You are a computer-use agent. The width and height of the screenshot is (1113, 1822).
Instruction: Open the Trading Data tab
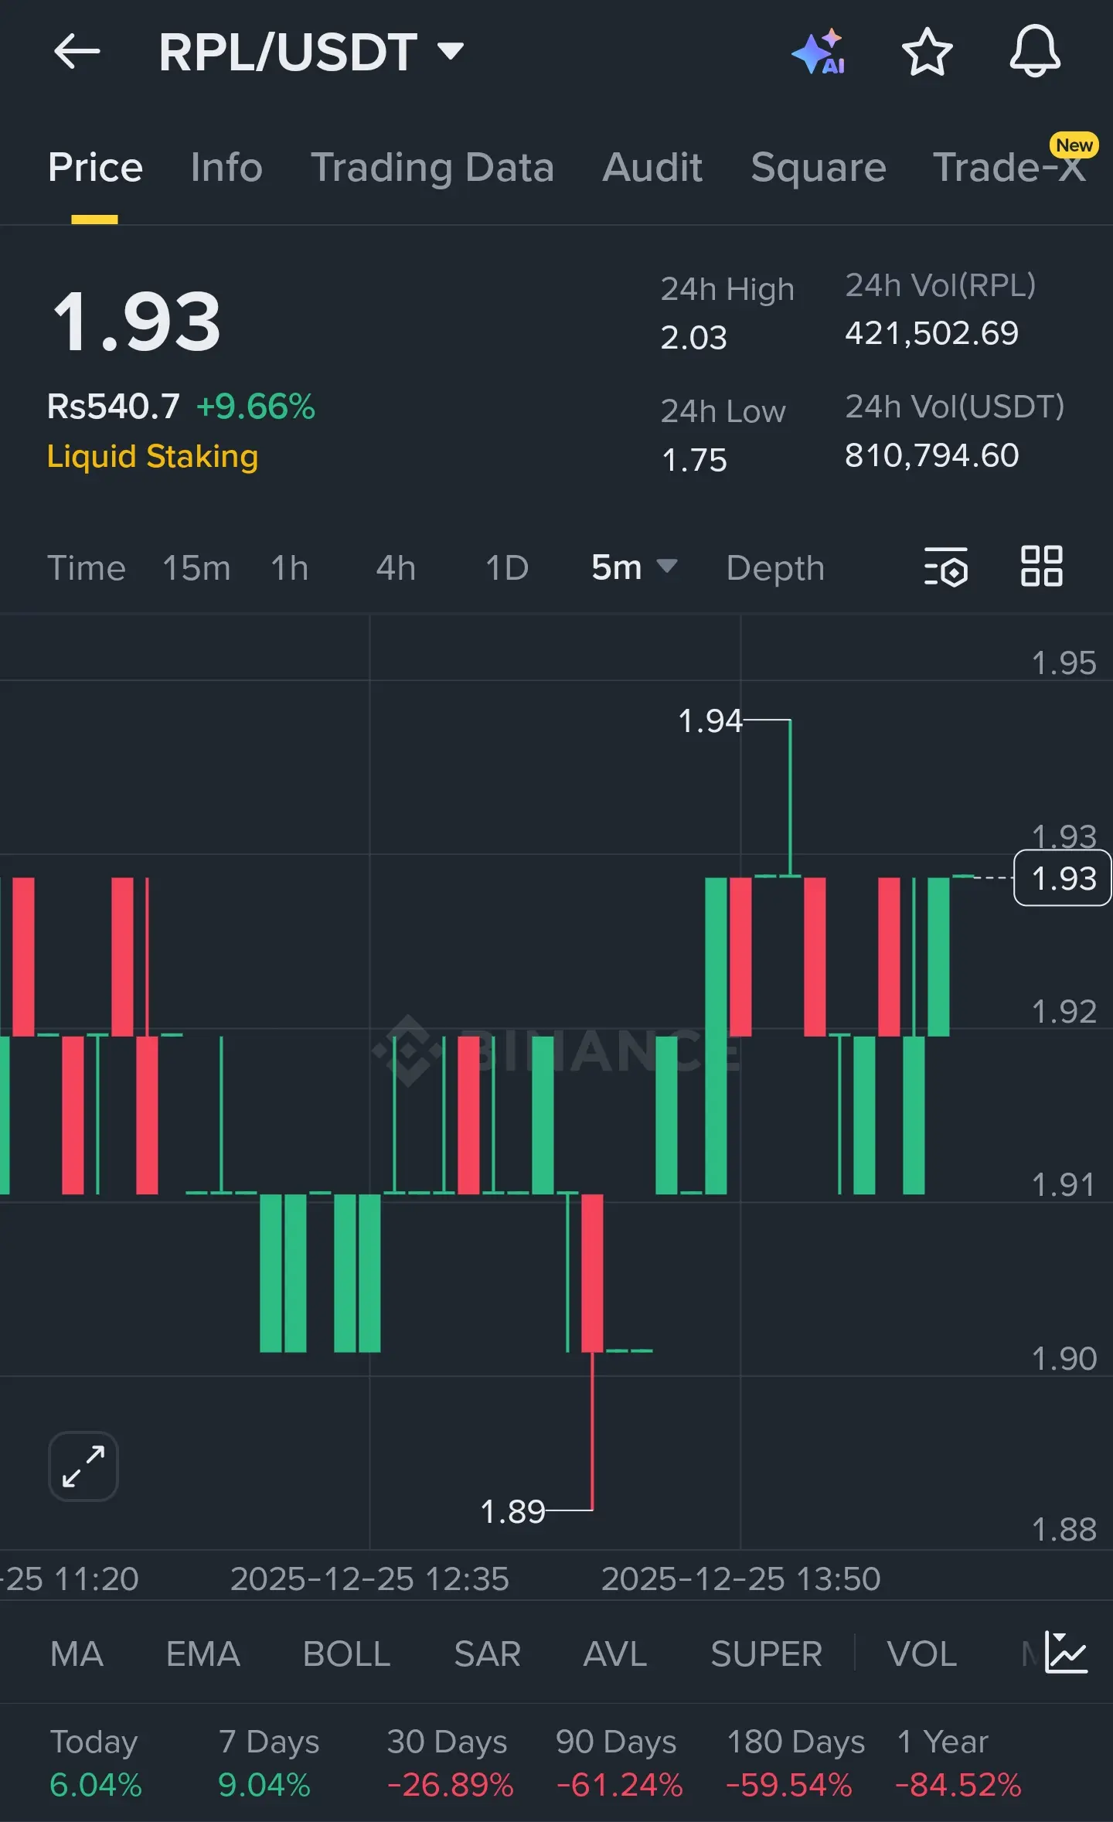coord(432,167)
